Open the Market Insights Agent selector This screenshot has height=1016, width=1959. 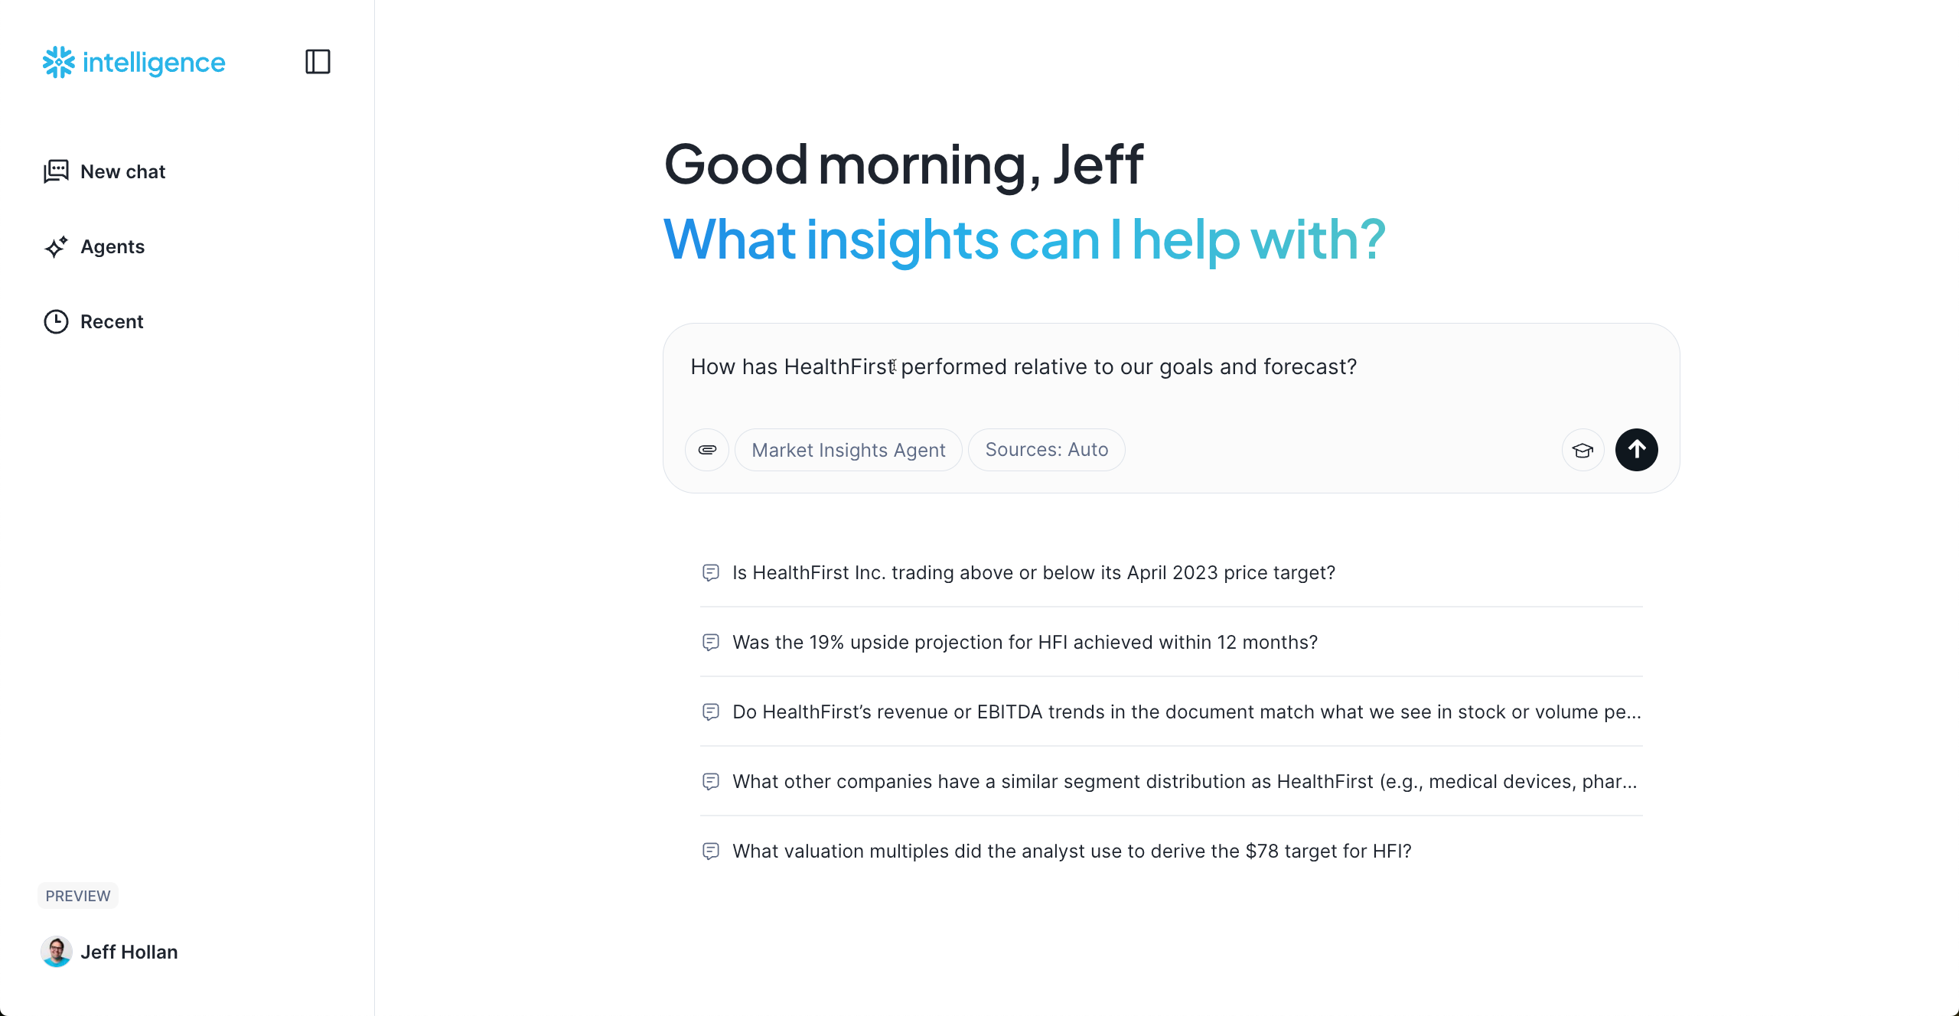[x=848, y=449]
